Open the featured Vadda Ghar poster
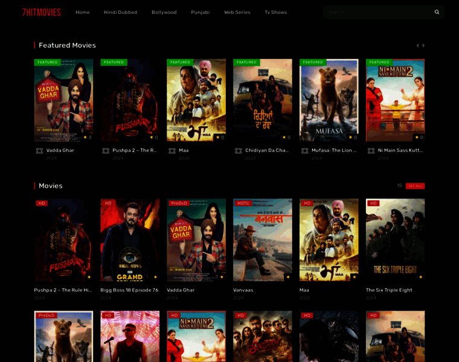 (x=63, y=100)
